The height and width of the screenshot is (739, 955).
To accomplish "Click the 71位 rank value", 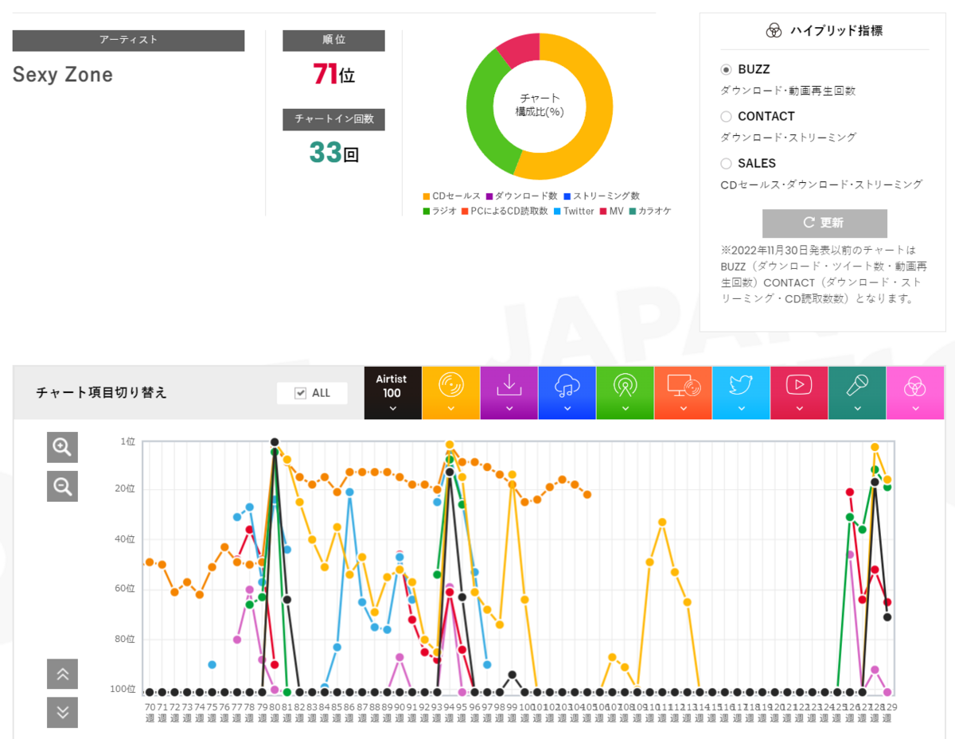I will 334,75.
